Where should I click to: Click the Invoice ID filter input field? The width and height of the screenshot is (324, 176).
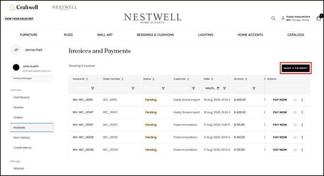coord(81,88)
